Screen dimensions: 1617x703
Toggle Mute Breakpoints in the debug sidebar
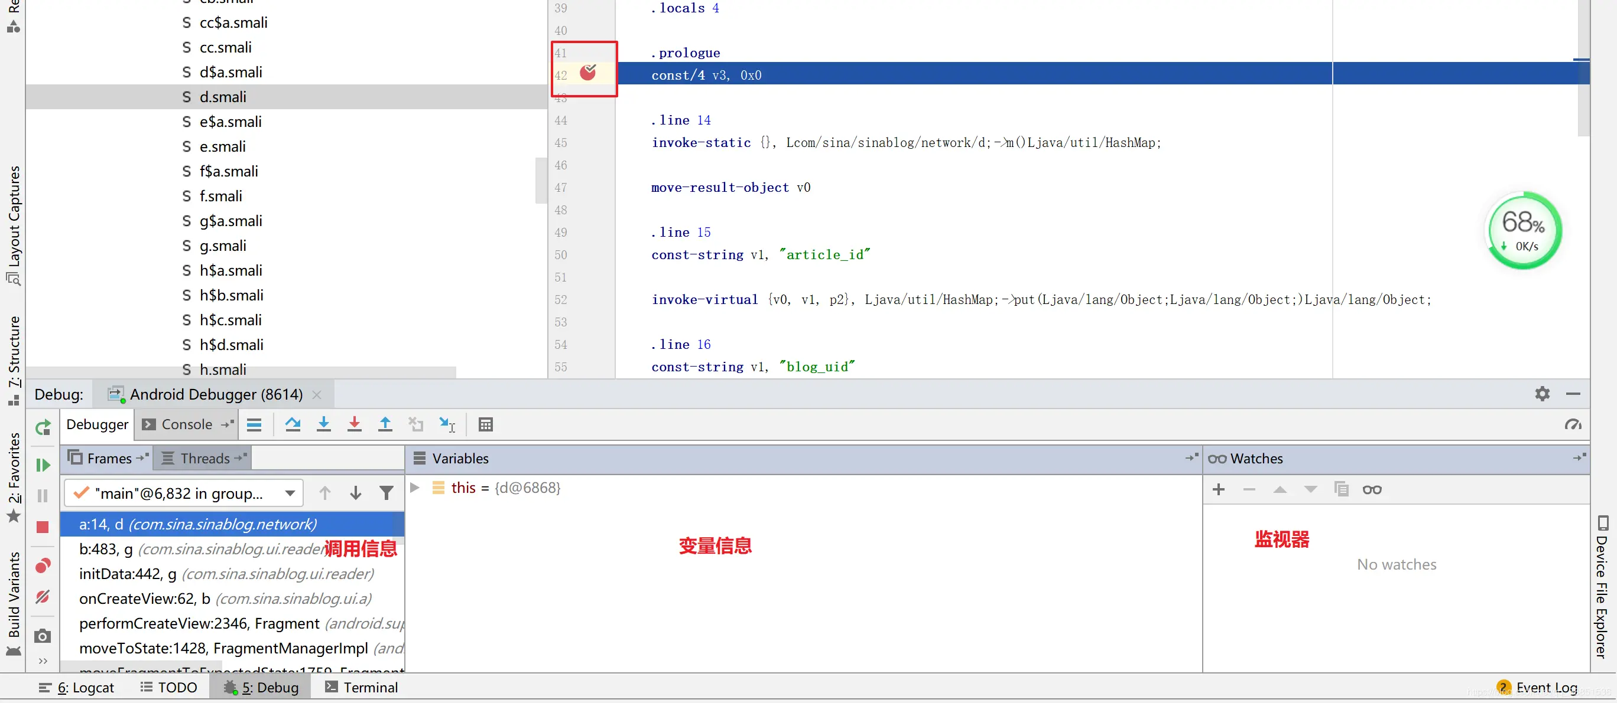[43, 597]
